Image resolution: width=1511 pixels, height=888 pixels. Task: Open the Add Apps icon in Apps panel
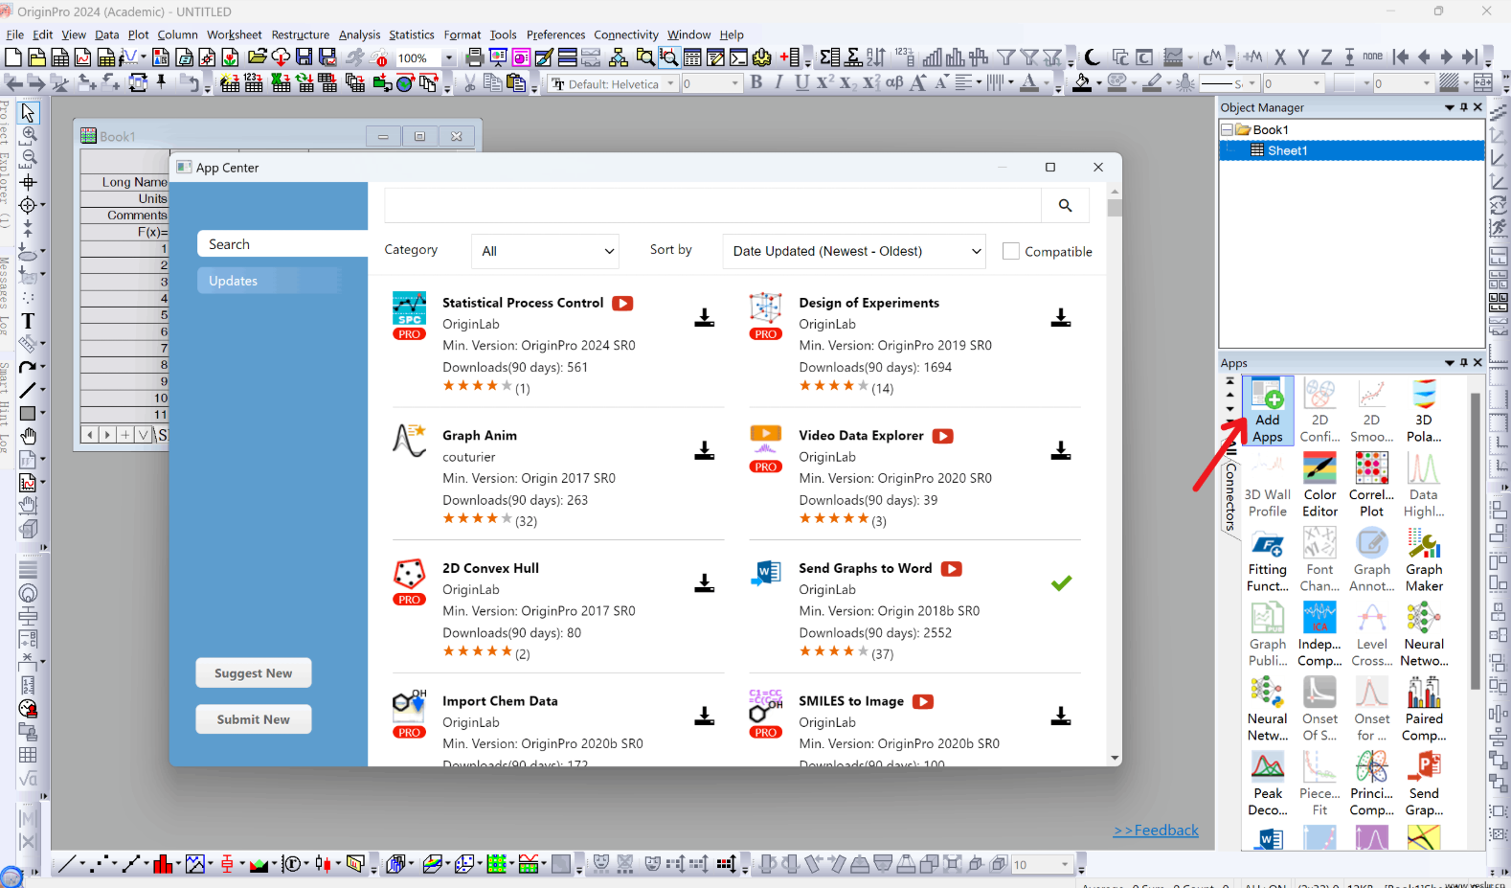[1268, 411]
